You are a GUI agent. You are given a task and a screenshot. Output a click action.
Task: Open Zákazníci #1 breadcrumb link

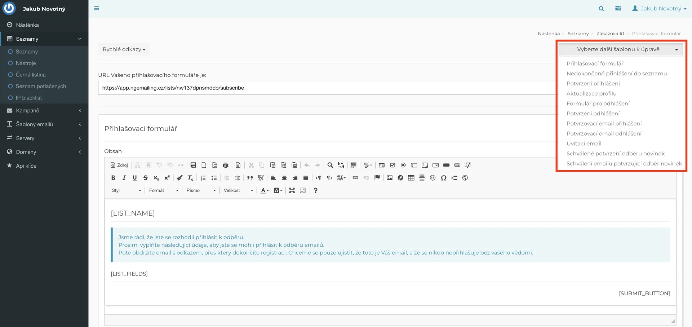610,34
